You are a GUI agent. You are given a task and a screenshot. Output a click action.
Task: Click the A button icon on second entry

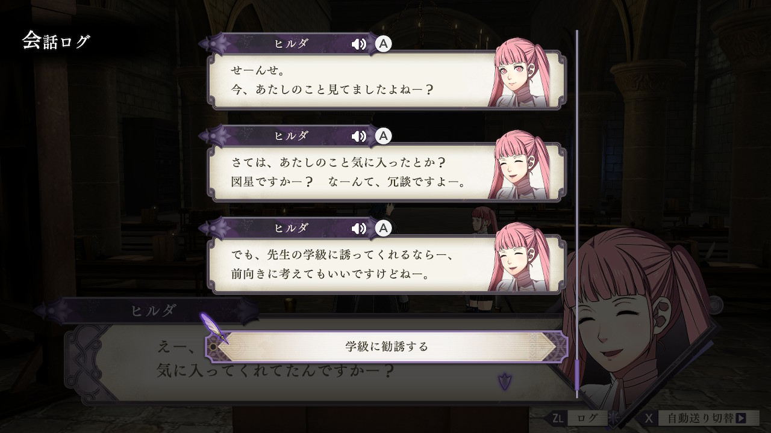pos(383,136)
